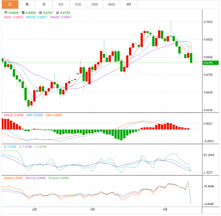Switch to the 周 weekly tab
Viewport: 221px width, 216px height.
coord(27,4)
